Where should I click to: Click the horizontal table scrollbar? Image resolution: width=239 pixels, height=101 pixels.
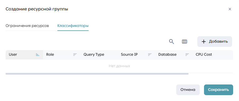[97, 74]
